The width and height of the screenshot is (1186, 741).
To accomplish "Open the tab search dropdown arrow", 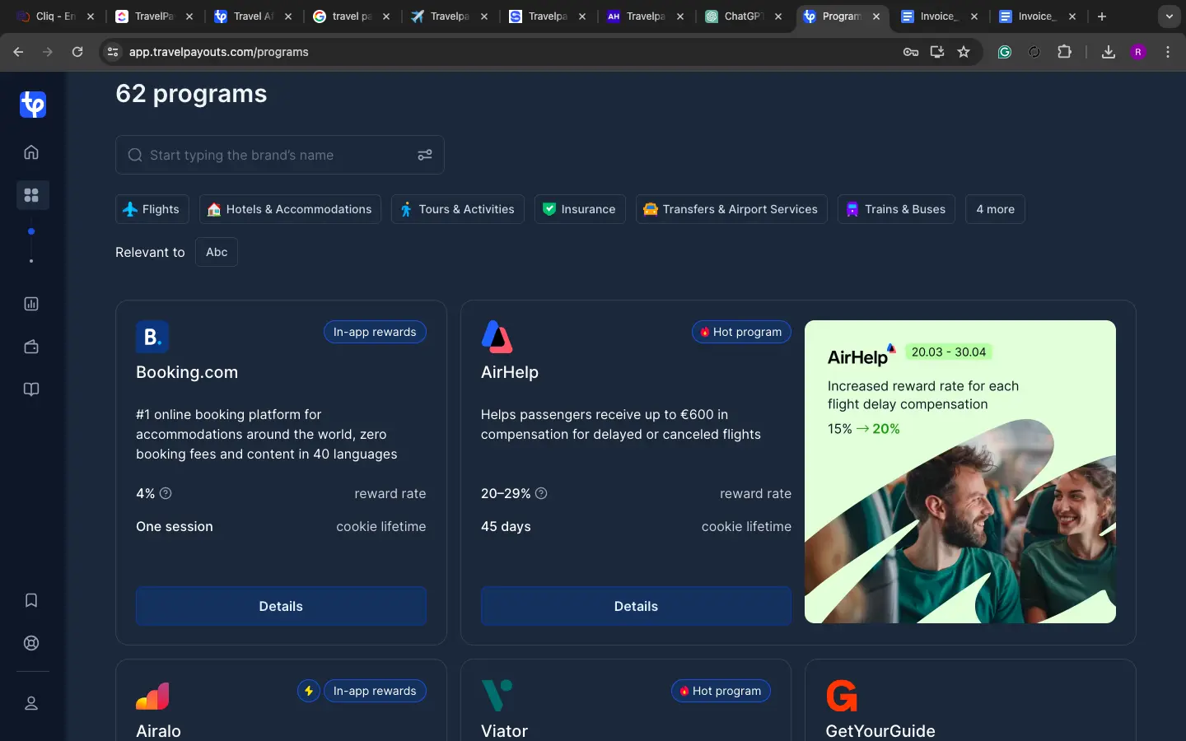I will click(1170, 16).
